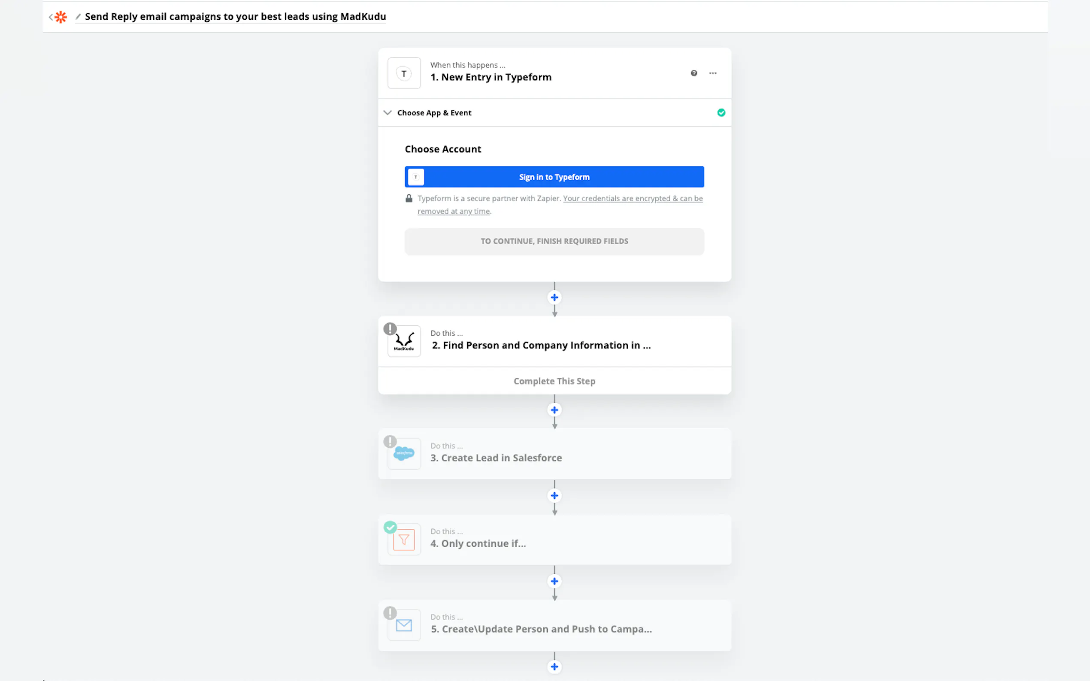Go back using the left chevron arrow

pos(51,17)
